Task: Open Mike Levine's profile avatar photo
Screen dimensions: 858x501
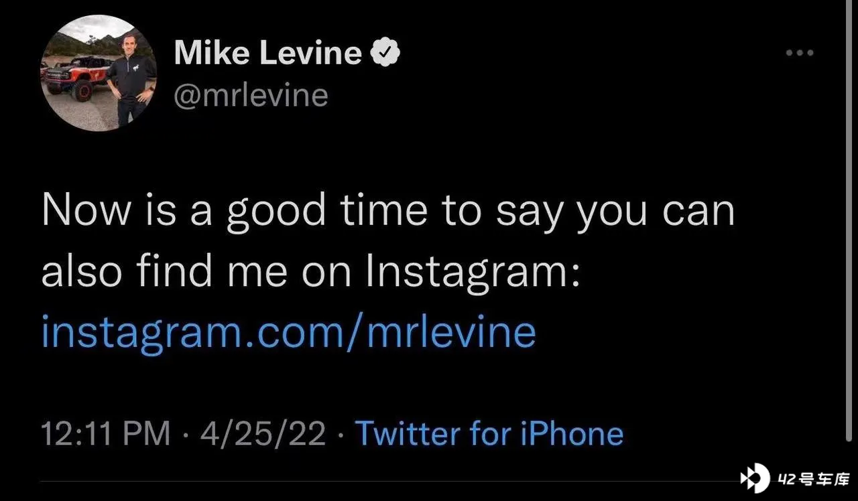Action: [x=99, y=73]
